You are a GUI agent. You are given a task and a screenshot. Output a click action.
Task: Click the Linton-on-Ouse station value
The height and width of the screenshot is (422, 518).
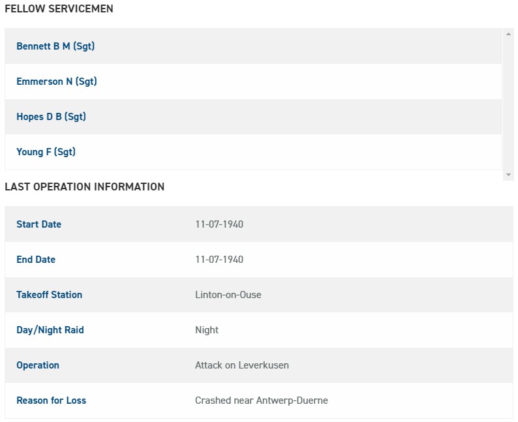(x=228, y=295)
